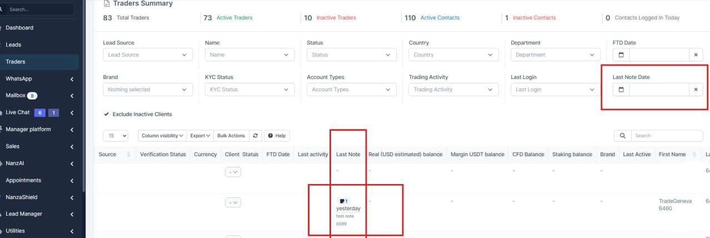This screenshot has width=710, height=238.
Task: Click the Bulk Actions button
Action: pos(231,136)
